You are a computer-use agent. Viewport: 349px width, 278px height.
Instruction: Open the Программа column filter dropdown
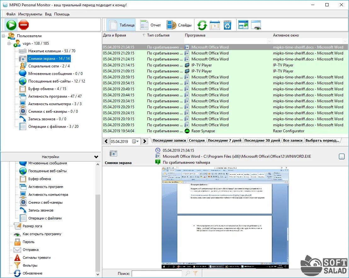click(269, 41)
